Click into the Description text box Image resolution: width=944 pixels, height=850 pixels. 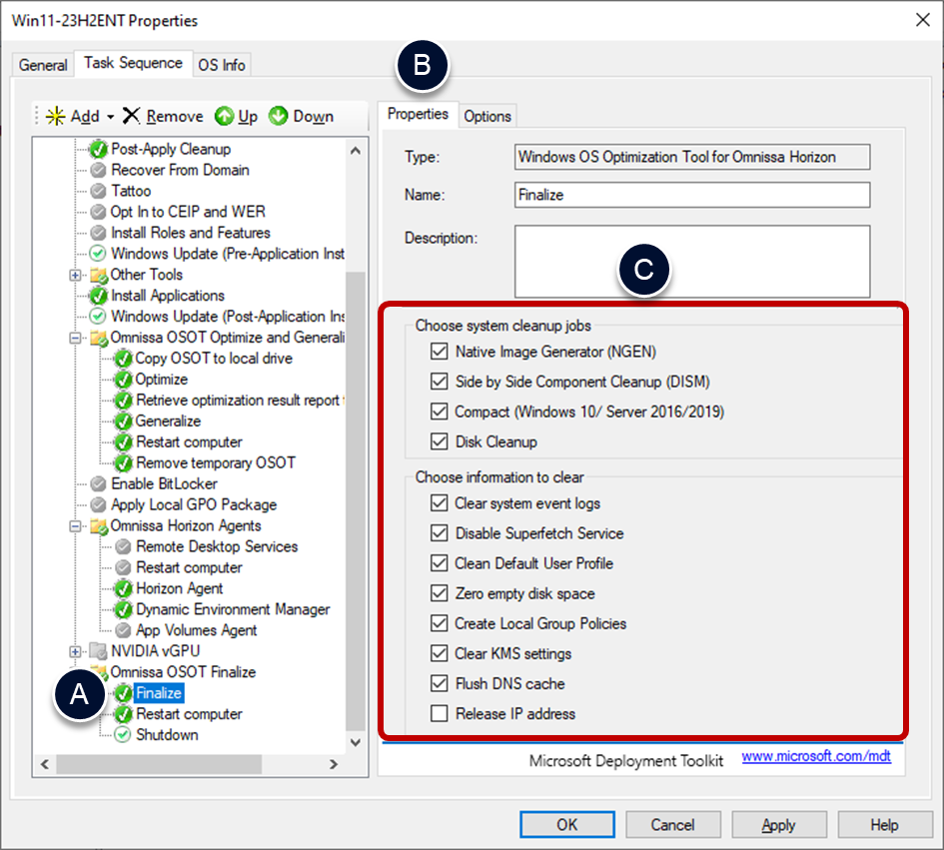(x=691, y=261)
